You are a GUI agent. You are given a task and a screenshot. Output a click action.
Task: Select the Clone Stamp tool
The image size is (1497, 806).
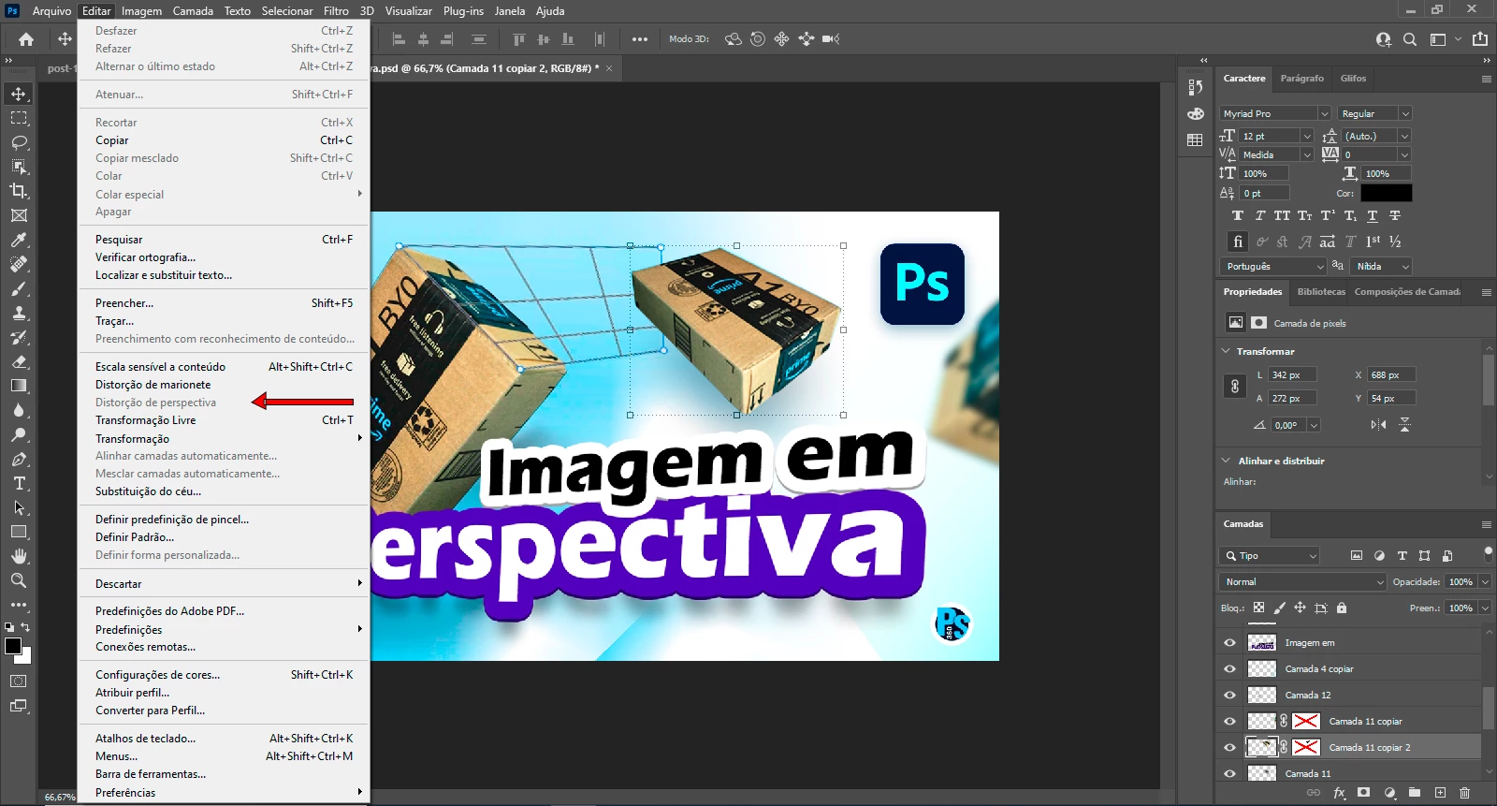(x=19, y=313)
